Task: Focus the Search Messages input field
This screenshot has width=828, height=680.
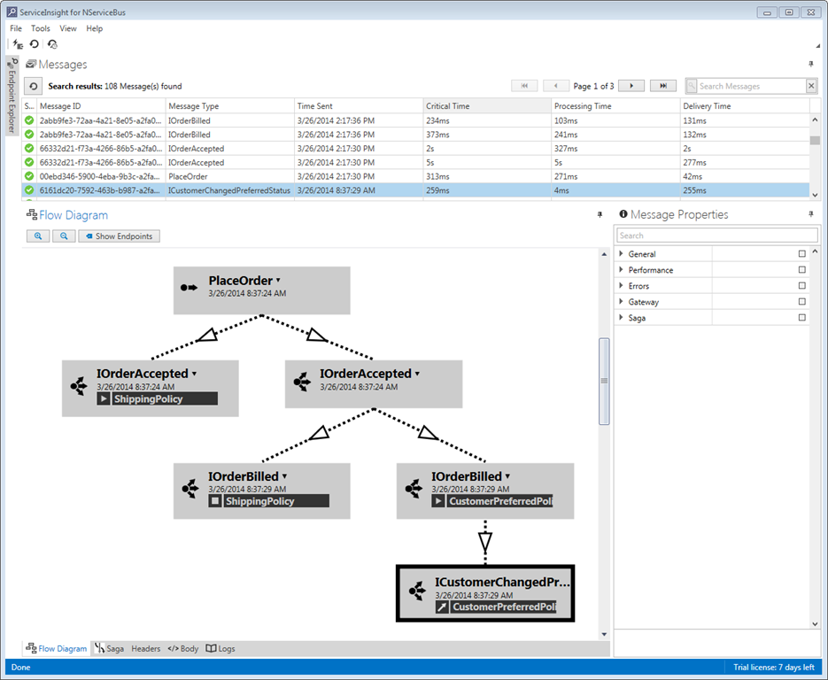Action: (752, 86)
